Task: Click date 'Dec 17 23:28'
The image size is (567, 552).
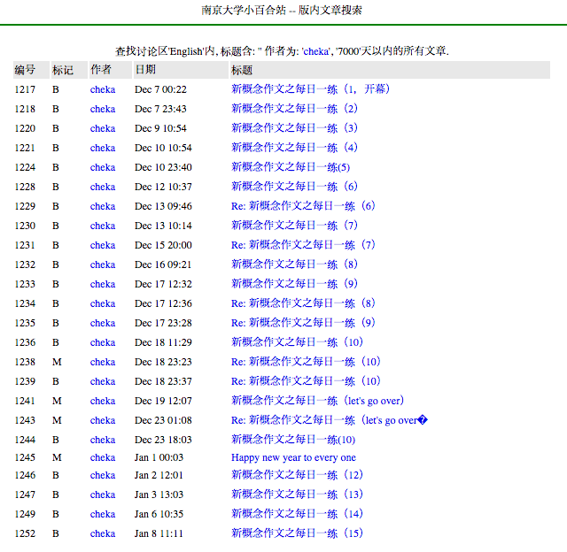Action: pyautogui.click(x=163, y=324)
